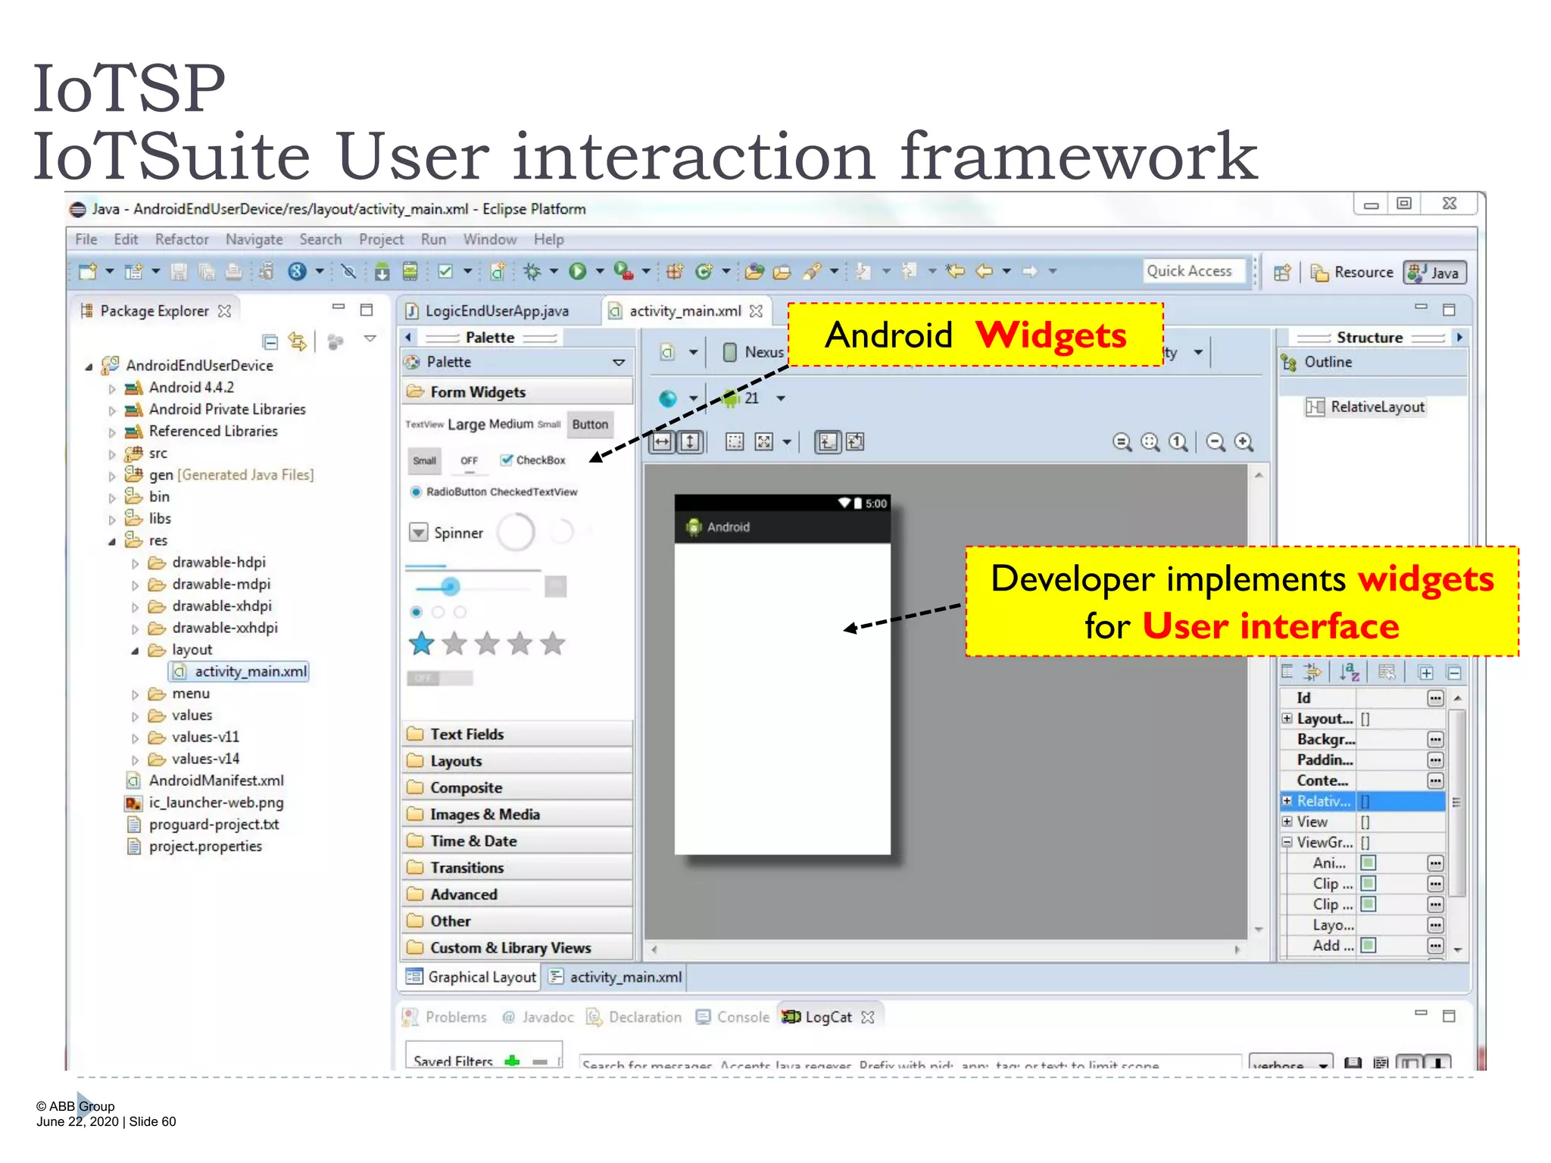Open API level 21 dropdown
The width and height of the screenshot is (1551, 1163).
tap(780, 398)
